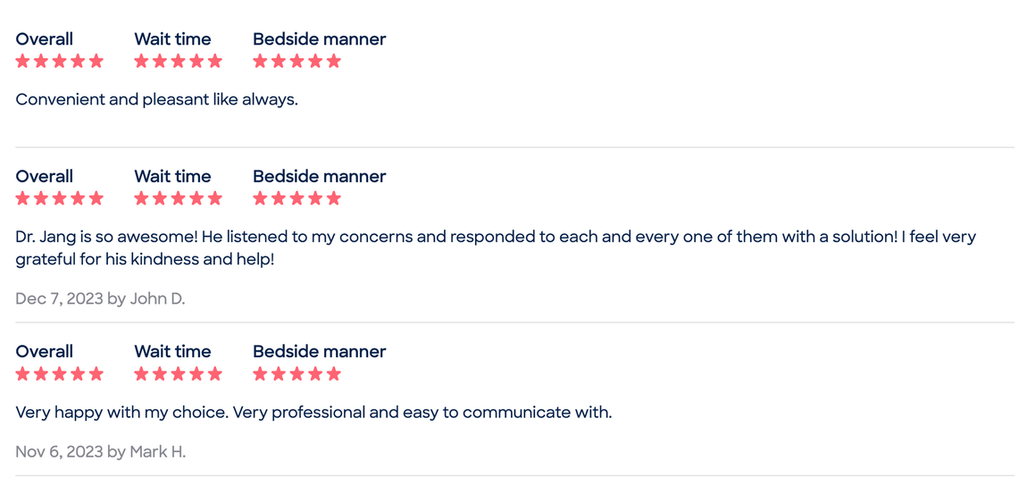The height and width of the screenshot is (477, 1027).
Task: Select last Bedside manner star in John D. review
Action: 333,198
